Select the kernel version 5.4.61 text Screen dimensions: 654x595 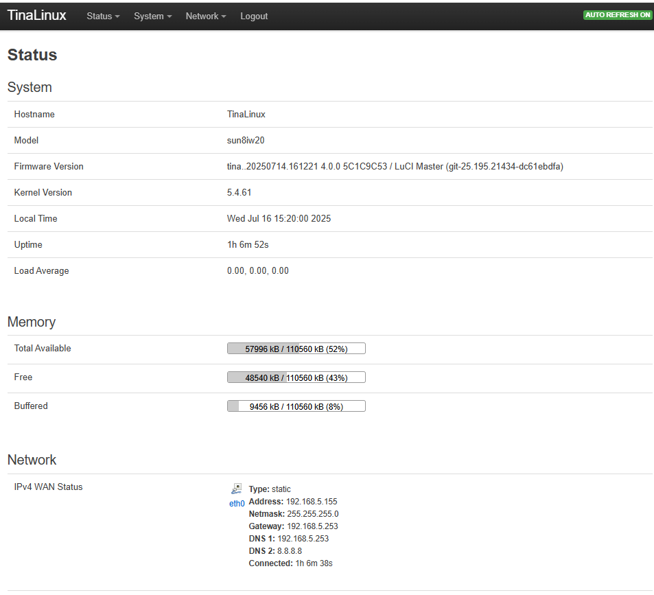tap(239, 193)
